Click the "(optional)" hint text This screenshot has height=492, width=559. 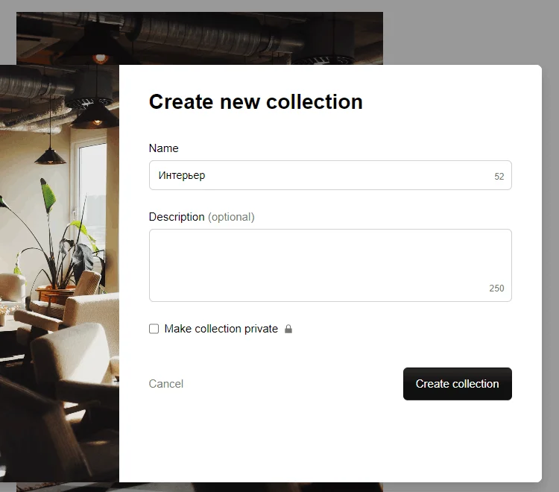tap(231, 217)
